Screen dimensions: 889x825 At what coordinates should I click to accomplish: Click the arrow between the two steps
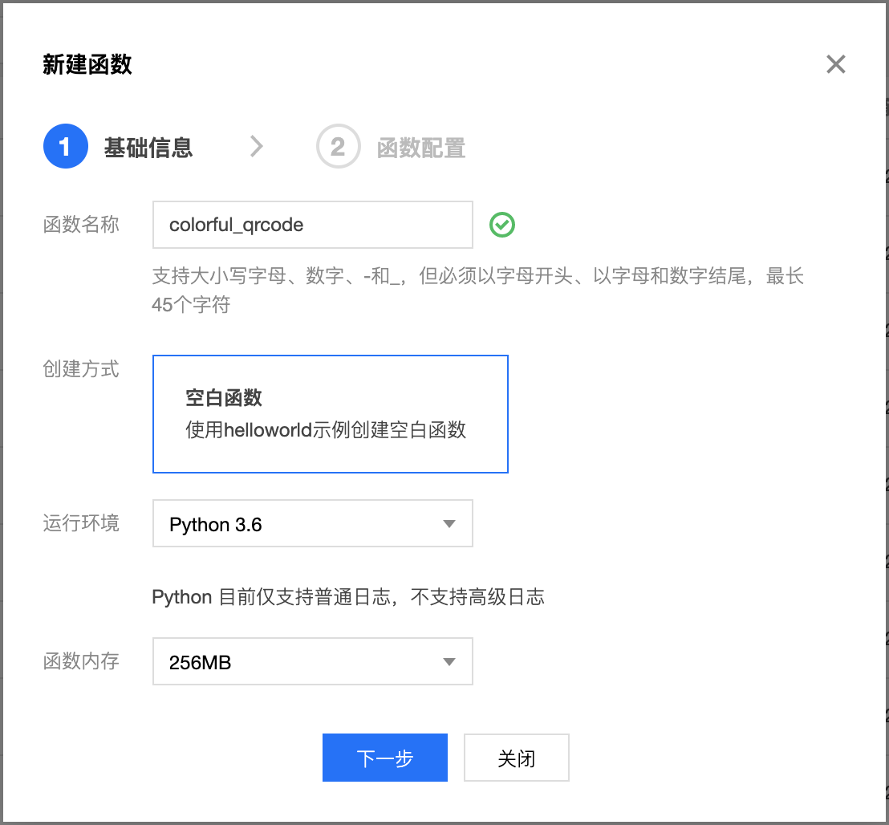pos(255,146)
